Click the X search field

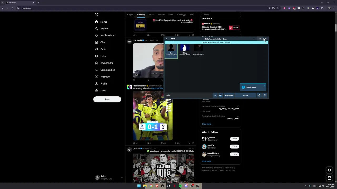220,14
